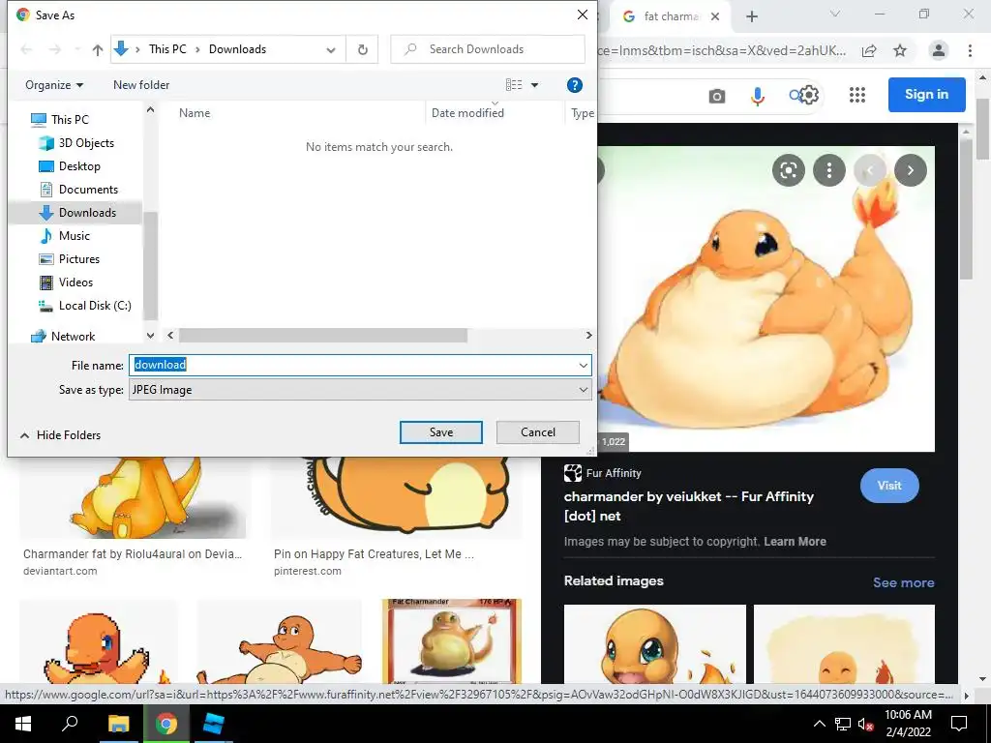Click the Forward arrow in Save As dialog
This screenshot has height=743, width=991.
(55, 49)
